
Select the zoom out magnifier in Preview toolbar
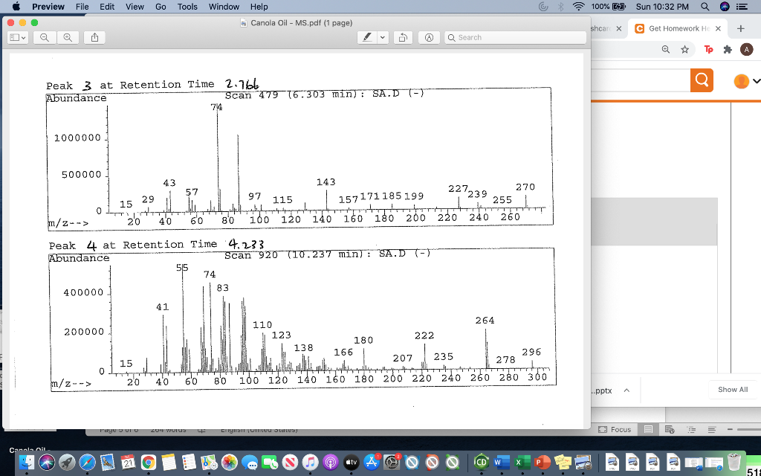(x=43, y=37)
